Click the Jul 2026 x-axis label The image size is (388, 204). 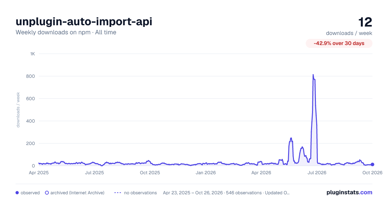317,173
